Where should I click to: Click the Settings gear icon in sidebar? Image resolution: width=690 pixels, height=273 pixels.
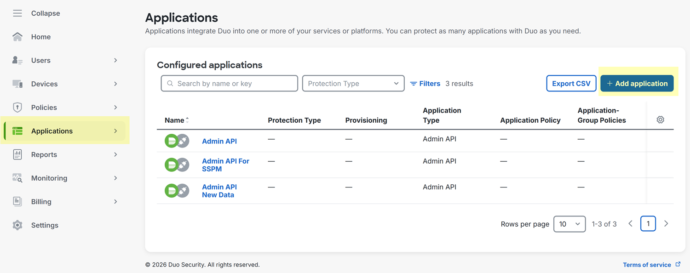point(17,225)
